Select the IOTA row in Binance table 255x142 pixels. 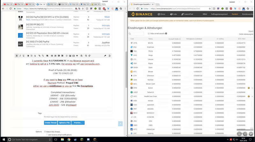click(190, 43)
